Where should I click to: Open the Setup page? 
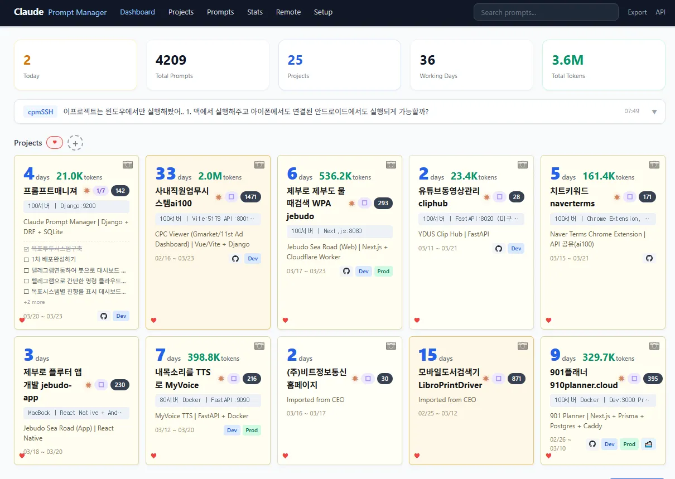323,12
